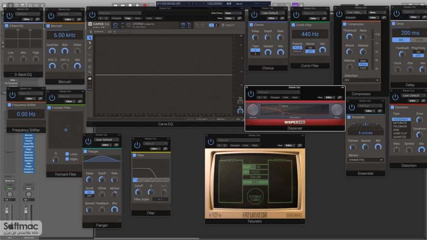Viewport: 427px width, 240px height.
Task: Click Redo in Disperser header
Action: [295, 97]
